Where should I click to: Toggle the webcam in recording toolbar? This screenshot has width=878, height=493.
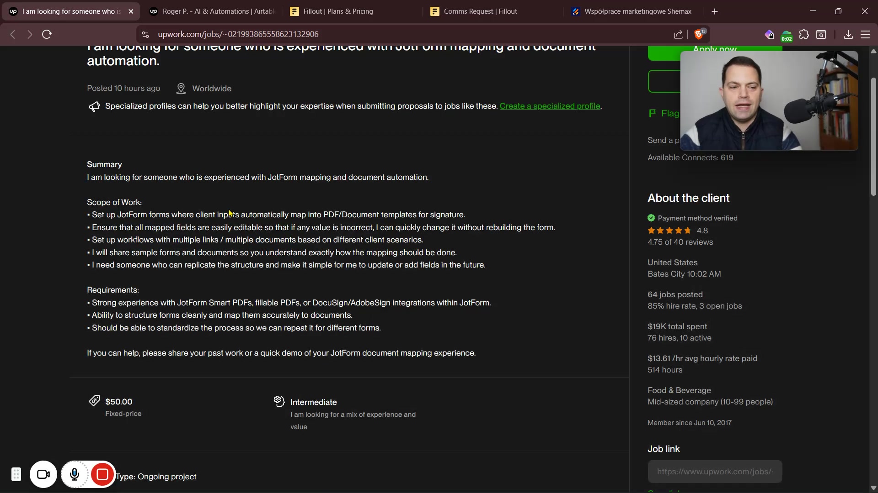coord(43,475)
